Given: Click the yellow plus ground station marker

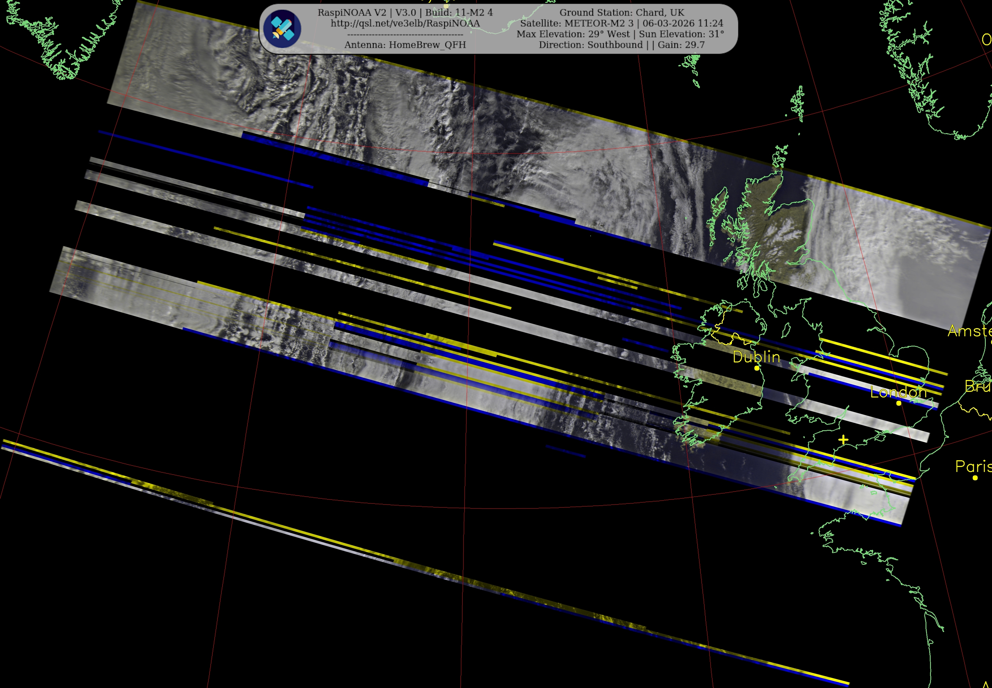Looking at the screenshot, I should click(844, 440).
